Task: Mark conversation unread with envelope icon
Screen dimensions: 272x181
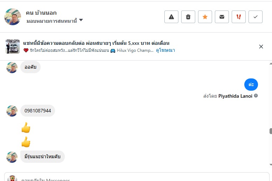Action: pos(222,17)
